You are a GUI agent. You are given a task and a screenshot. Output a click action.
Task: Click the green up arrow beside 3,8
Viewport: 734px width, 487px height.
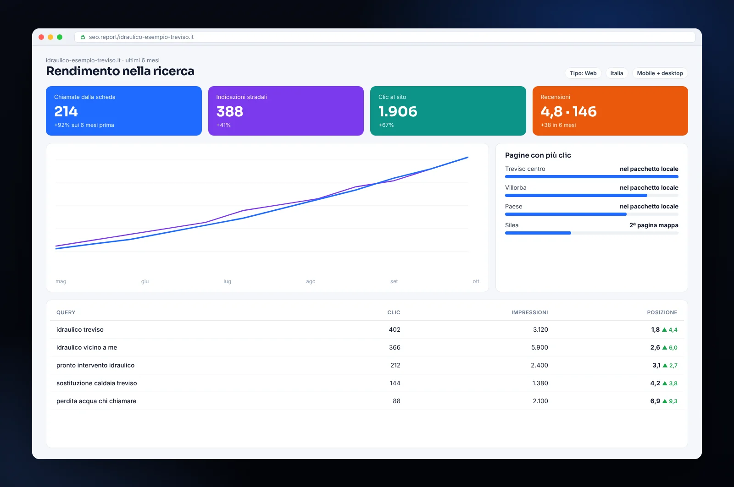[665, 383]
